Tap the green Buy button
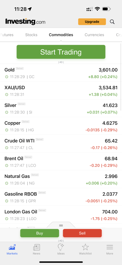 coord(40,233)
